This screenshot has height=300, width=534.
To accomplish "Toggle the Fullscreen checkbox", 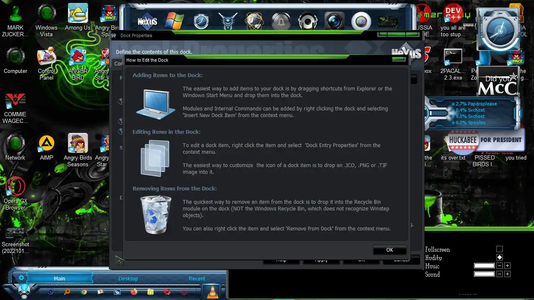I will 500,249.
